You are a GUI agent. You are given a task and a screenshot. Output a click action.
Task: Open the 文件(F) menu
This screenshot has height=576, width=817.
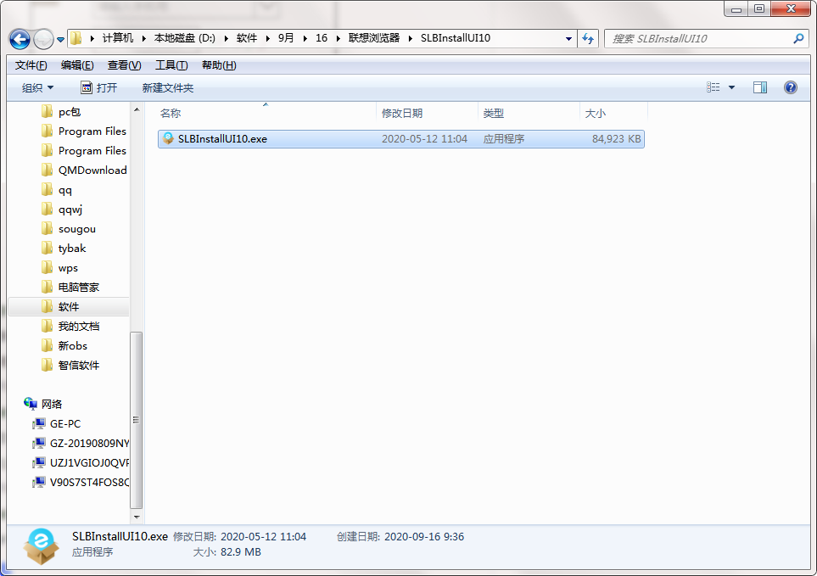(31, 65)
